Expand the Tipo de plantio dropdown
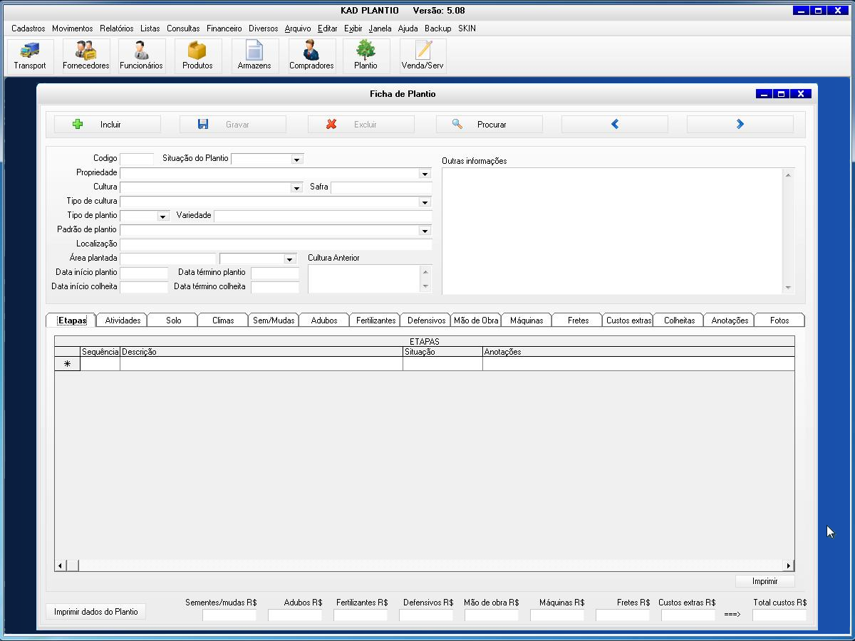 [163, 217]
